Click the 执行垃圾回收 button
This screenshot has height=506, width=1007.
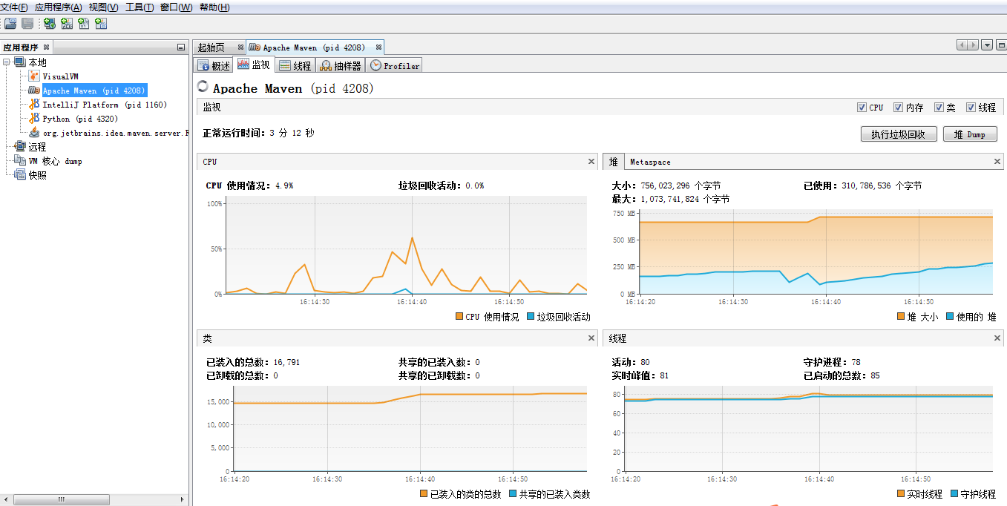pos(899,134)
